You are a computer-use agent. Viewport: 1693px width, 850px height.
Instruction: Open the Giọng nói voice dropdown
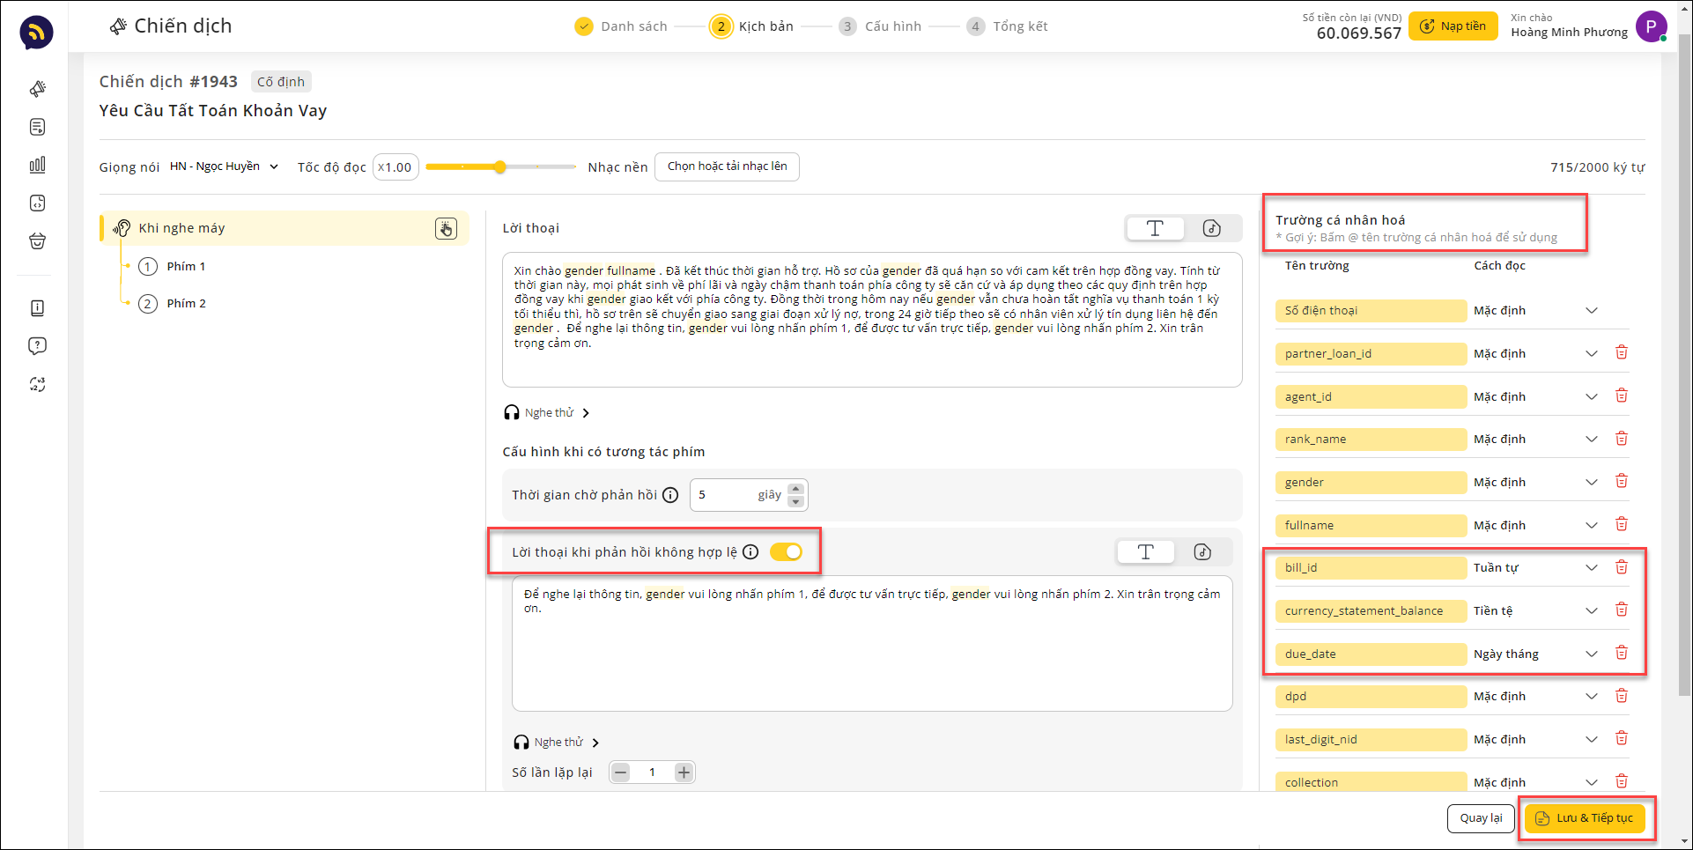point(224,166)
